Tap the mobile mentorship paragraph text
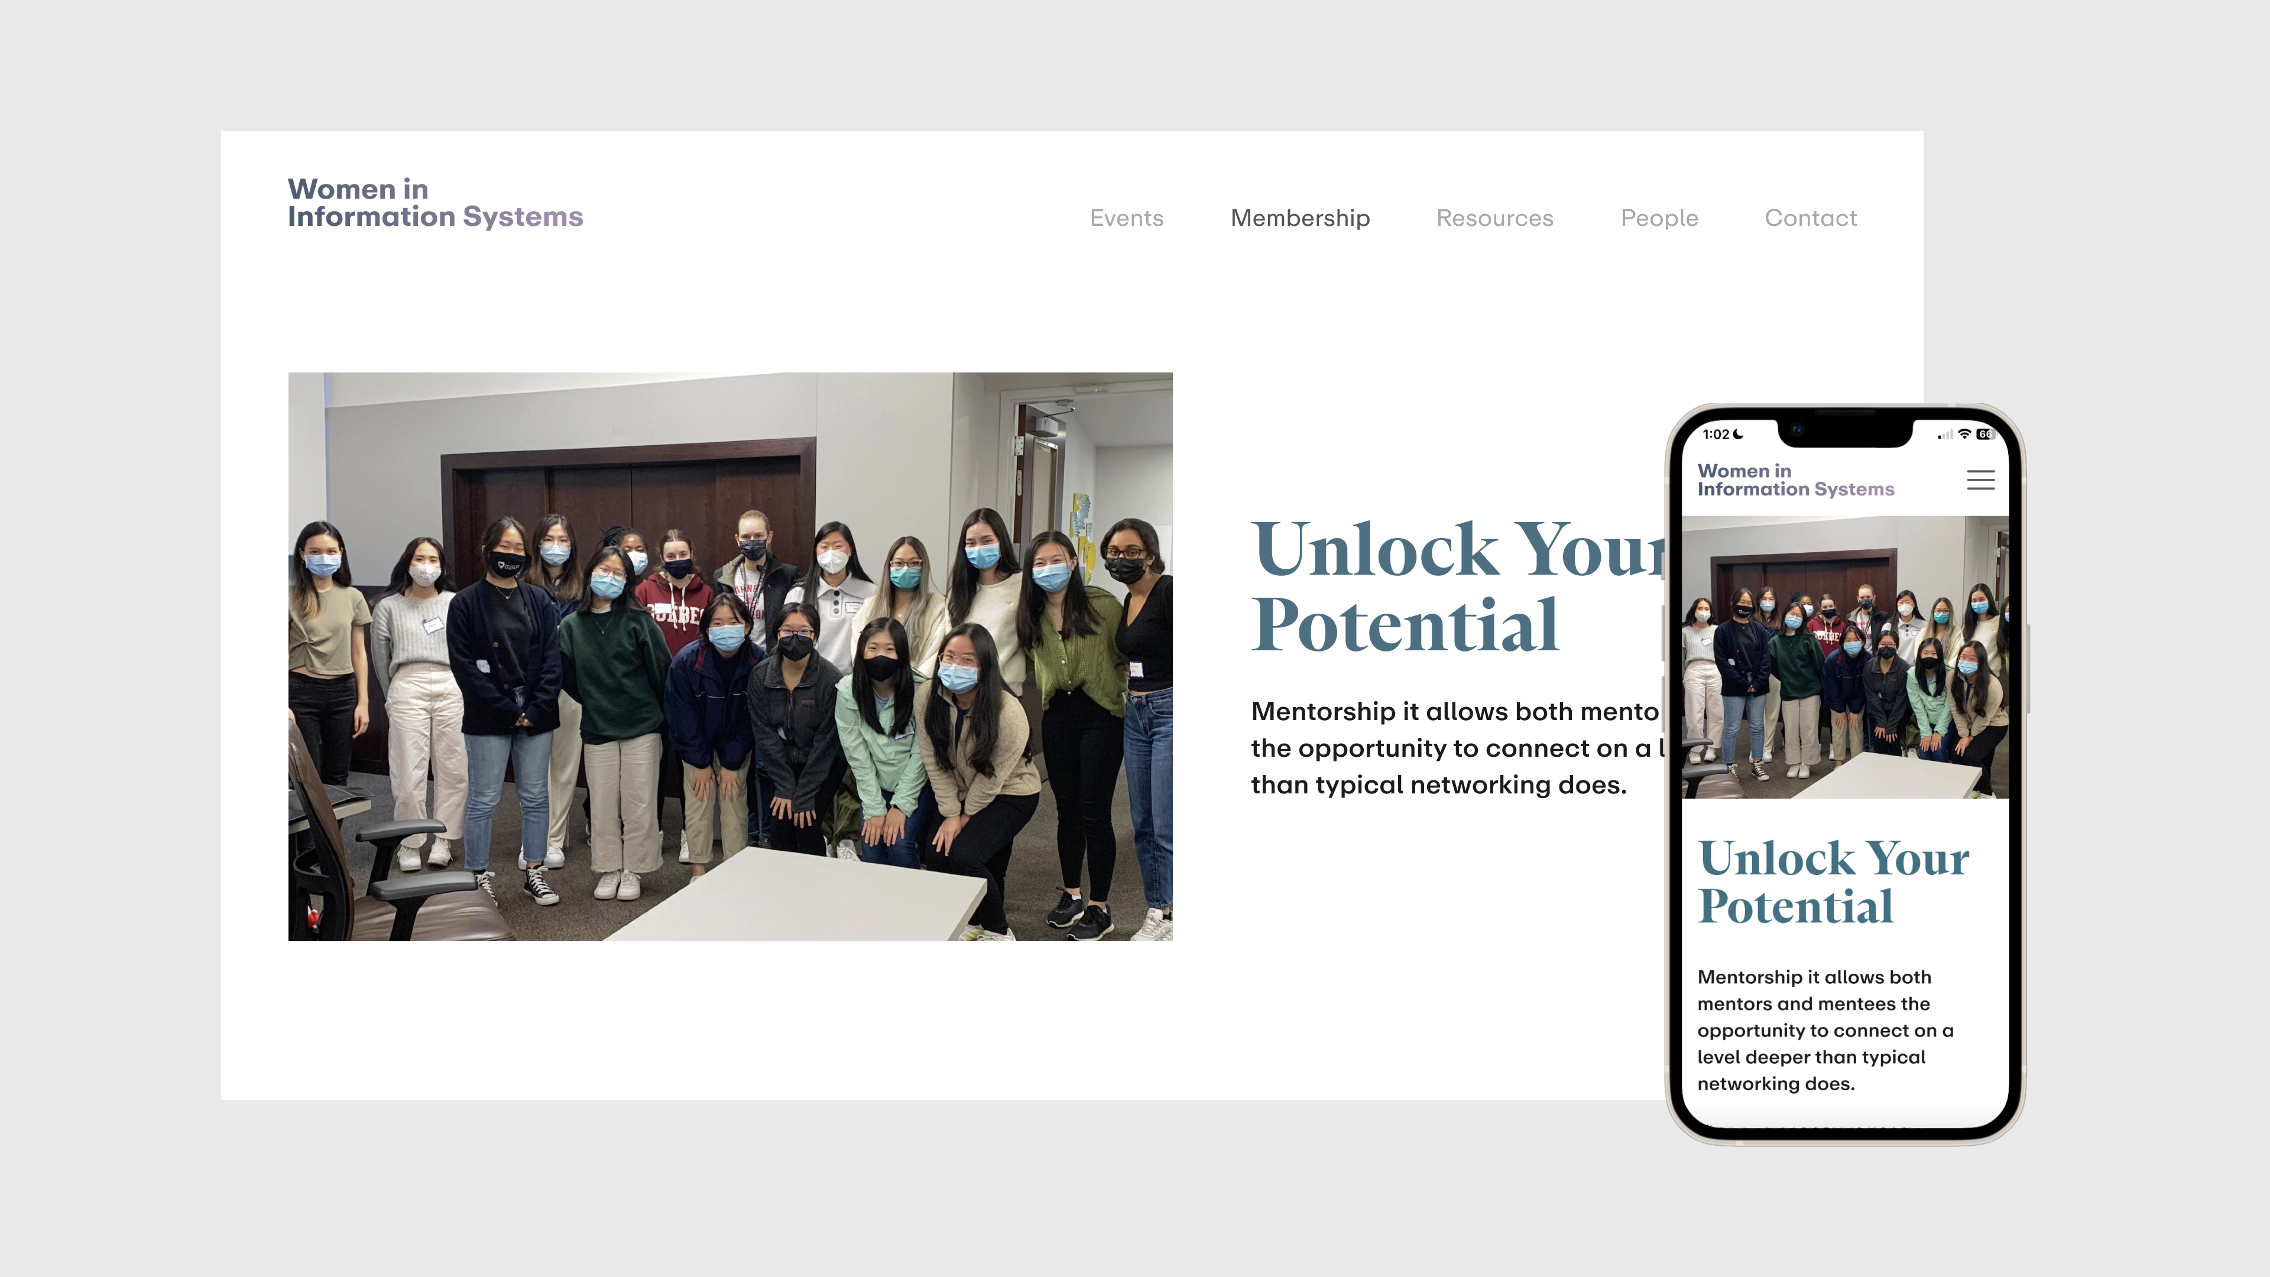 1825,1030
